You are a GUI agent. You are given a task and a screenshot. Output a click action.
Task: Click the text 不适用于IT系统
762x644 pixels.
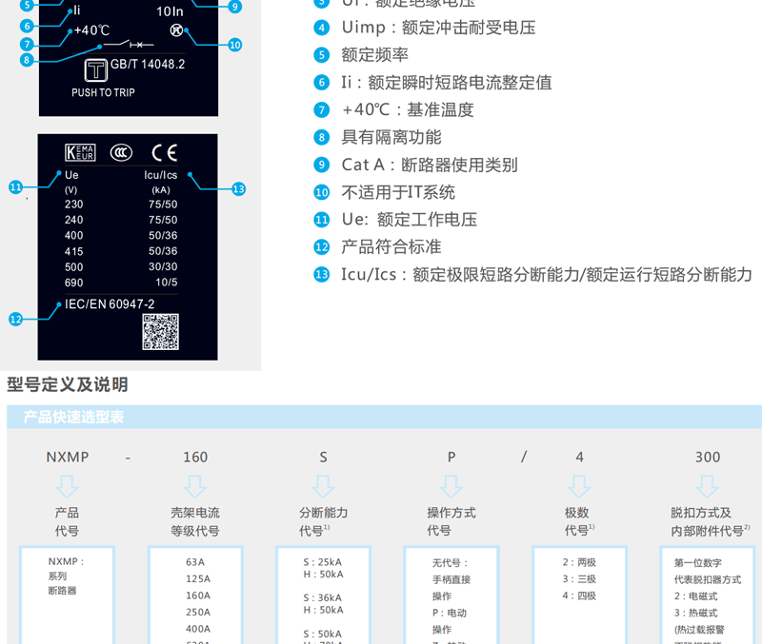click(398, 192)
